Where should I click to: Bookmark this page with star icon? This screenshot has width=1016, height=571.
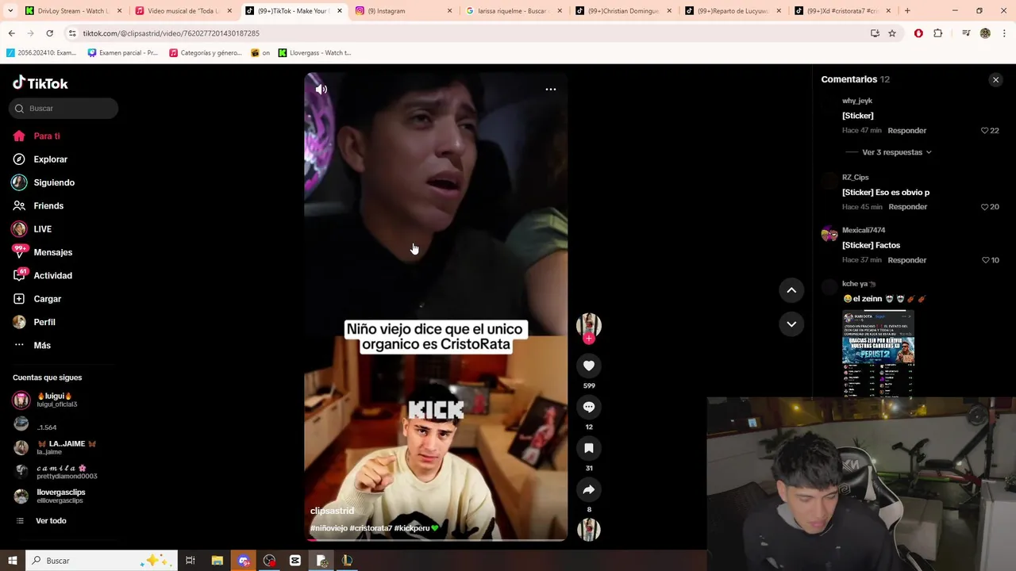(x=892, y=33)
